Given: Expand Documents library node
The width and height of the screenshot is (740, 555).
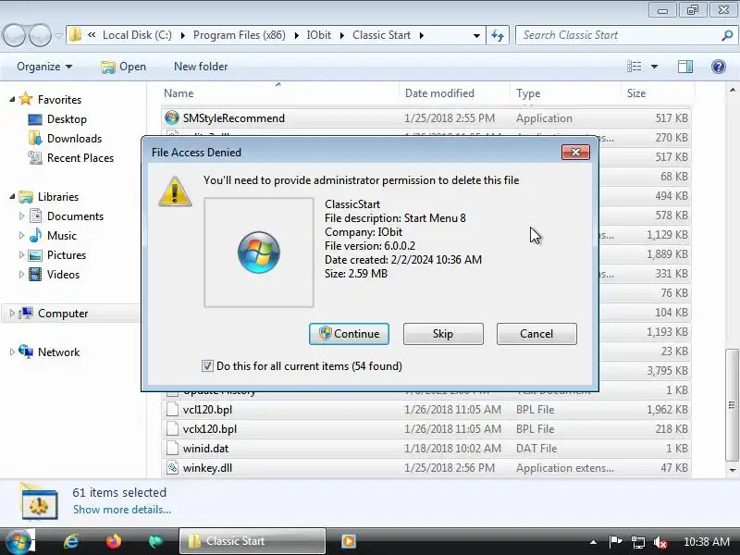Looking at the screenshot, I should coord(21,216).
